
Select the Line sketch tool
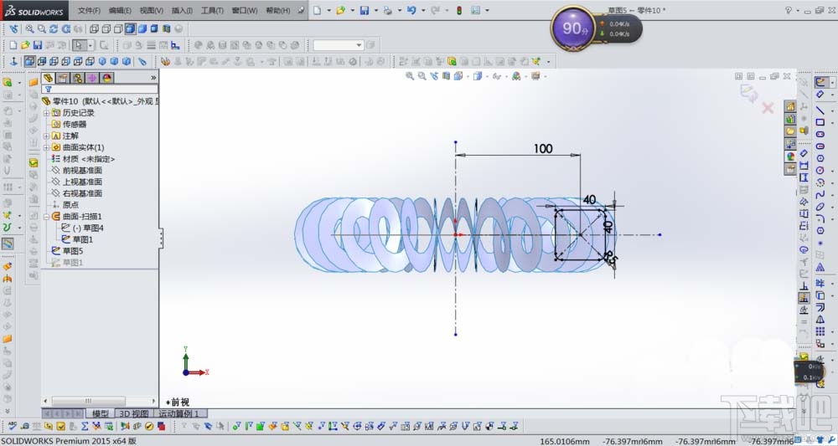coord(820,110)
